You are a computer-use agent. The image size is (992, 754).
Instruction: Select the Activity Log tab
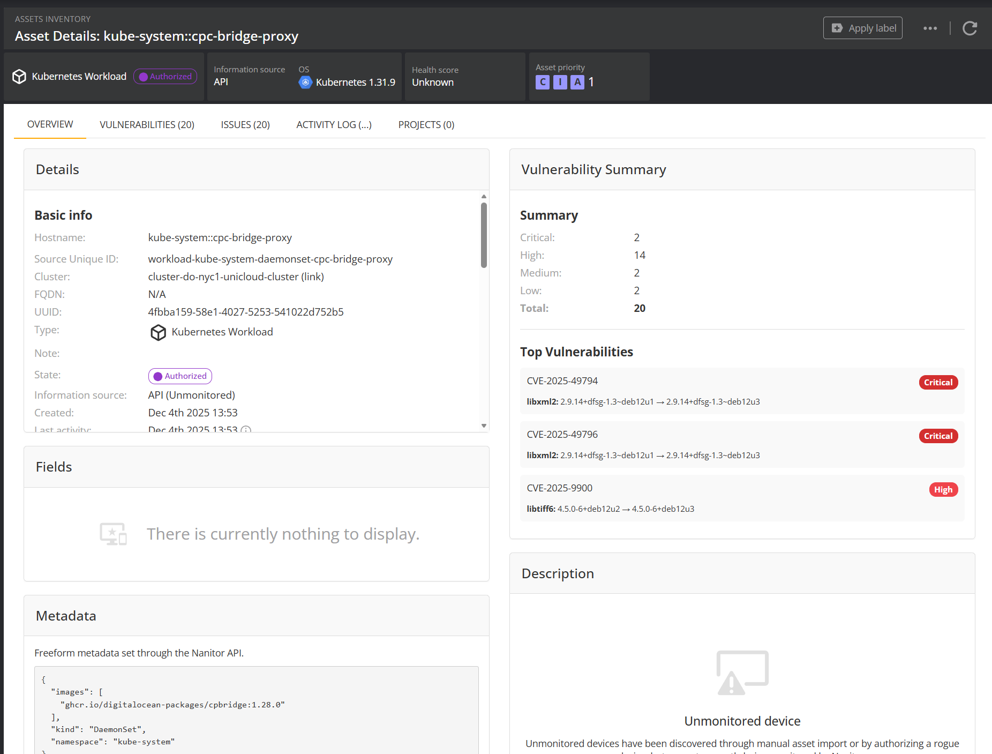click(334, 124)
